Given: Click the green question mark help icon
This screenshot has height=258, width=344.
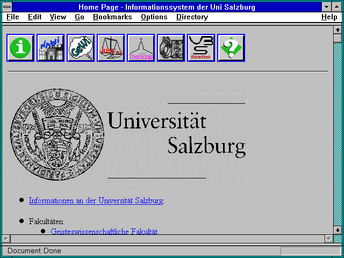Looking at the screenshot, I should pos(231,48).
